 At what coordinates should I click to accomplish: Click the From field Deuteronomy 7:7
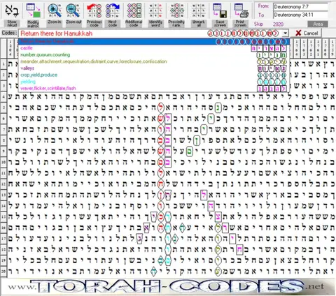(300, 7)
